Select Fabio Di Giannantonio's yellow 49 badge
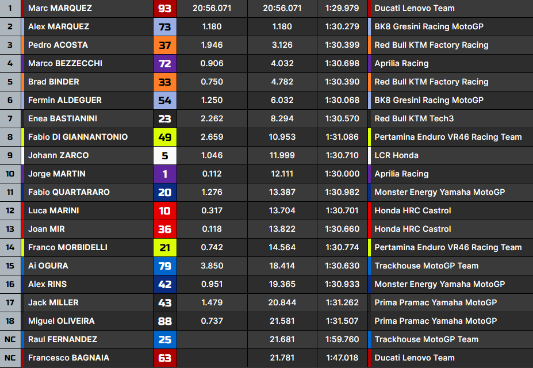533x368 pixels. [x=165, y=137]
